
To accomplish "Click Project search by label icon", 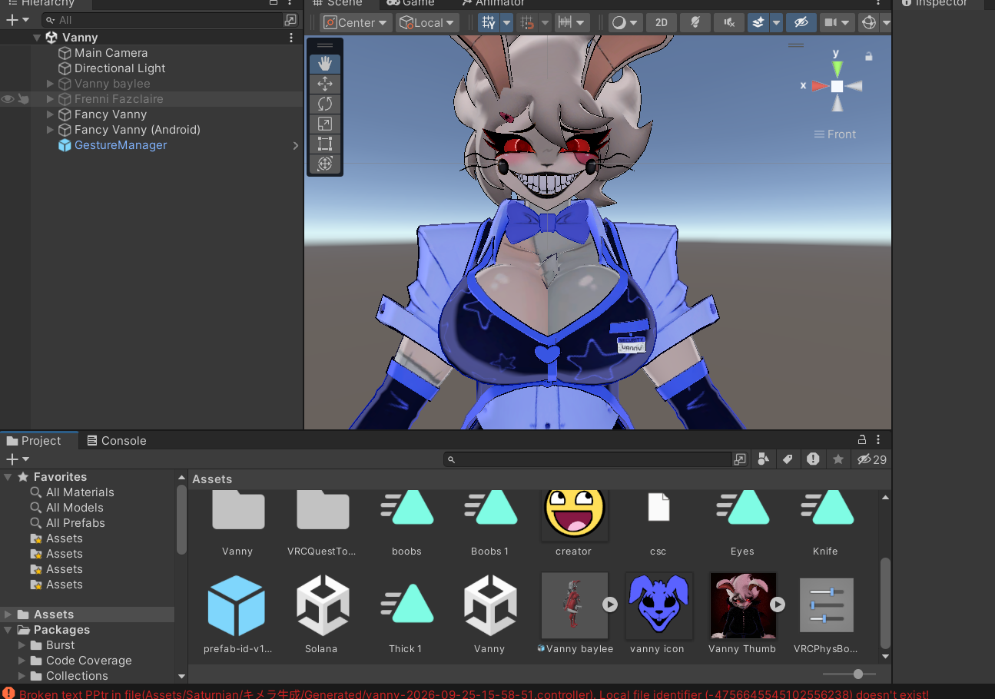I will point(788,459).
